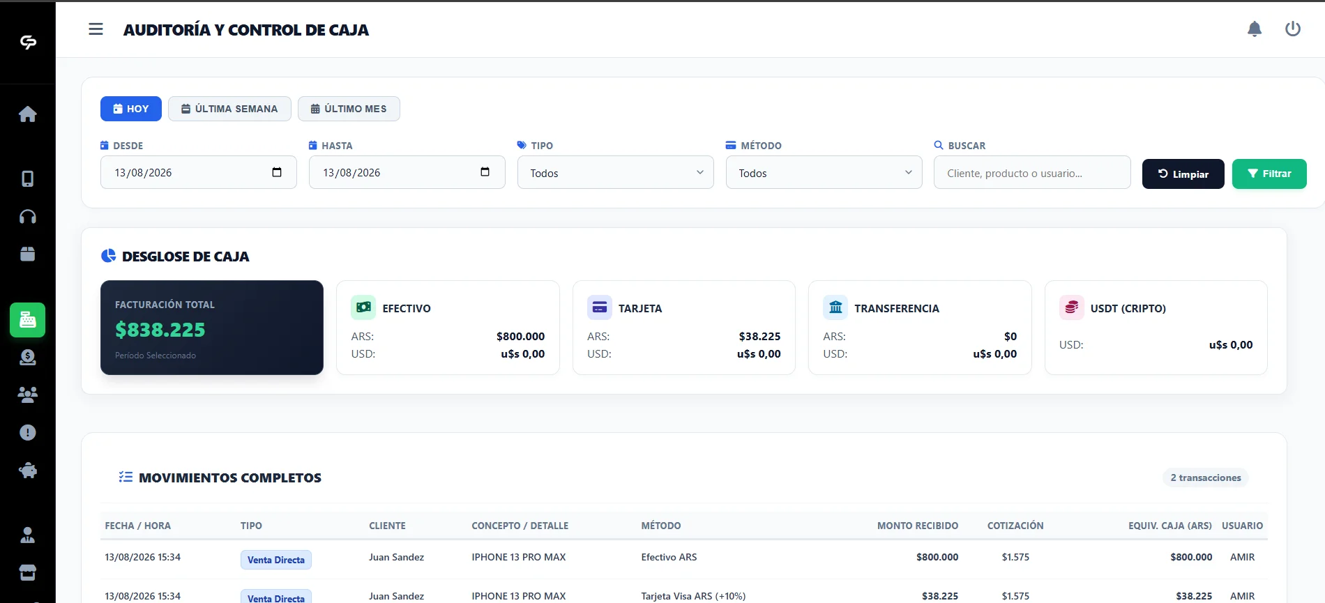Open the notifications bell
Viewport: 1325px width, 603px height.
pos(1255,29)
